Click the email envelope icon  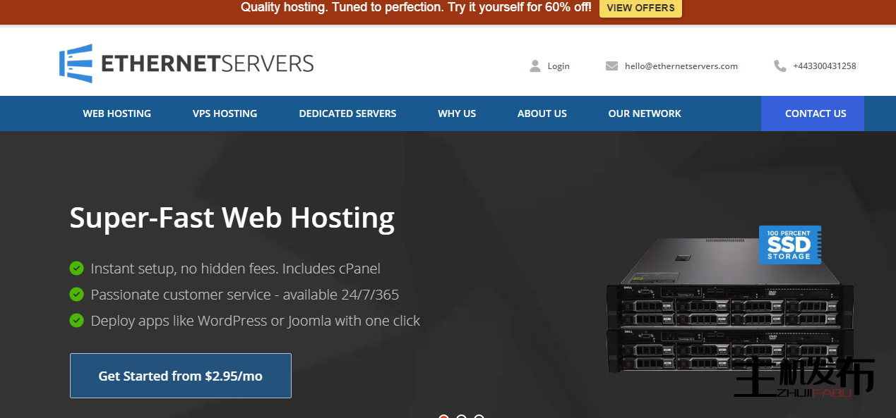(x=611, y=66)
